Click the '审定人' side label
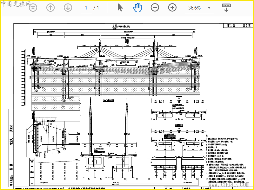Screen dimensions: 254x190 pos(11,141)
